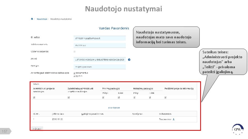
Task: Click the Įgaliojimo pavadinimas column header
Action: click(92, 114)
